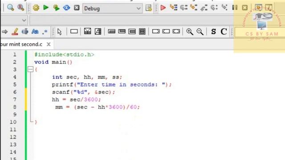The width and height of the screenshot is (285, 160).
Task: Insert the right-notched rectangle block
Action: click(156, 32)
